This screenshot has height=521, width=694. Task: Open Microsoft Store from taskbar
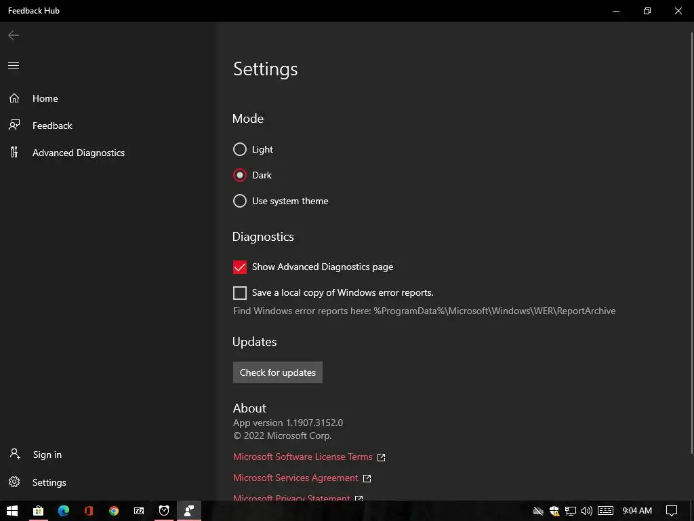pyautogui.click(x=38, y=511)
